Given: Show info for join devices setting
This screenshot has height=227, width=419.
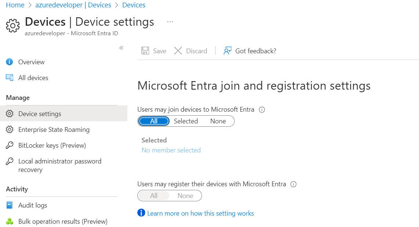Looking at the screenshot, I should [x=262, y=109].
